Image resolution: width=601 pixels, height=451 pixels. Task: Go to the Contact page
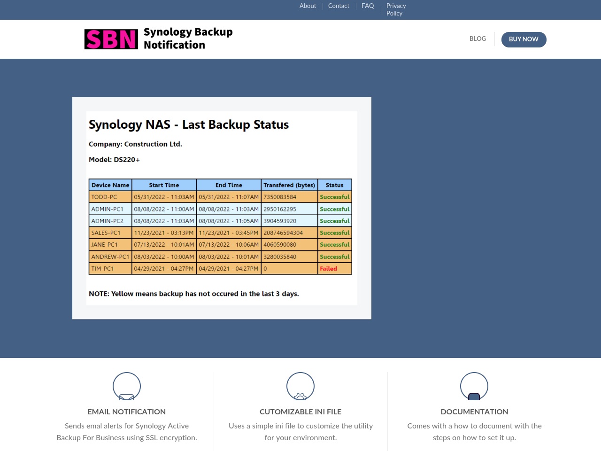(339, 6)
